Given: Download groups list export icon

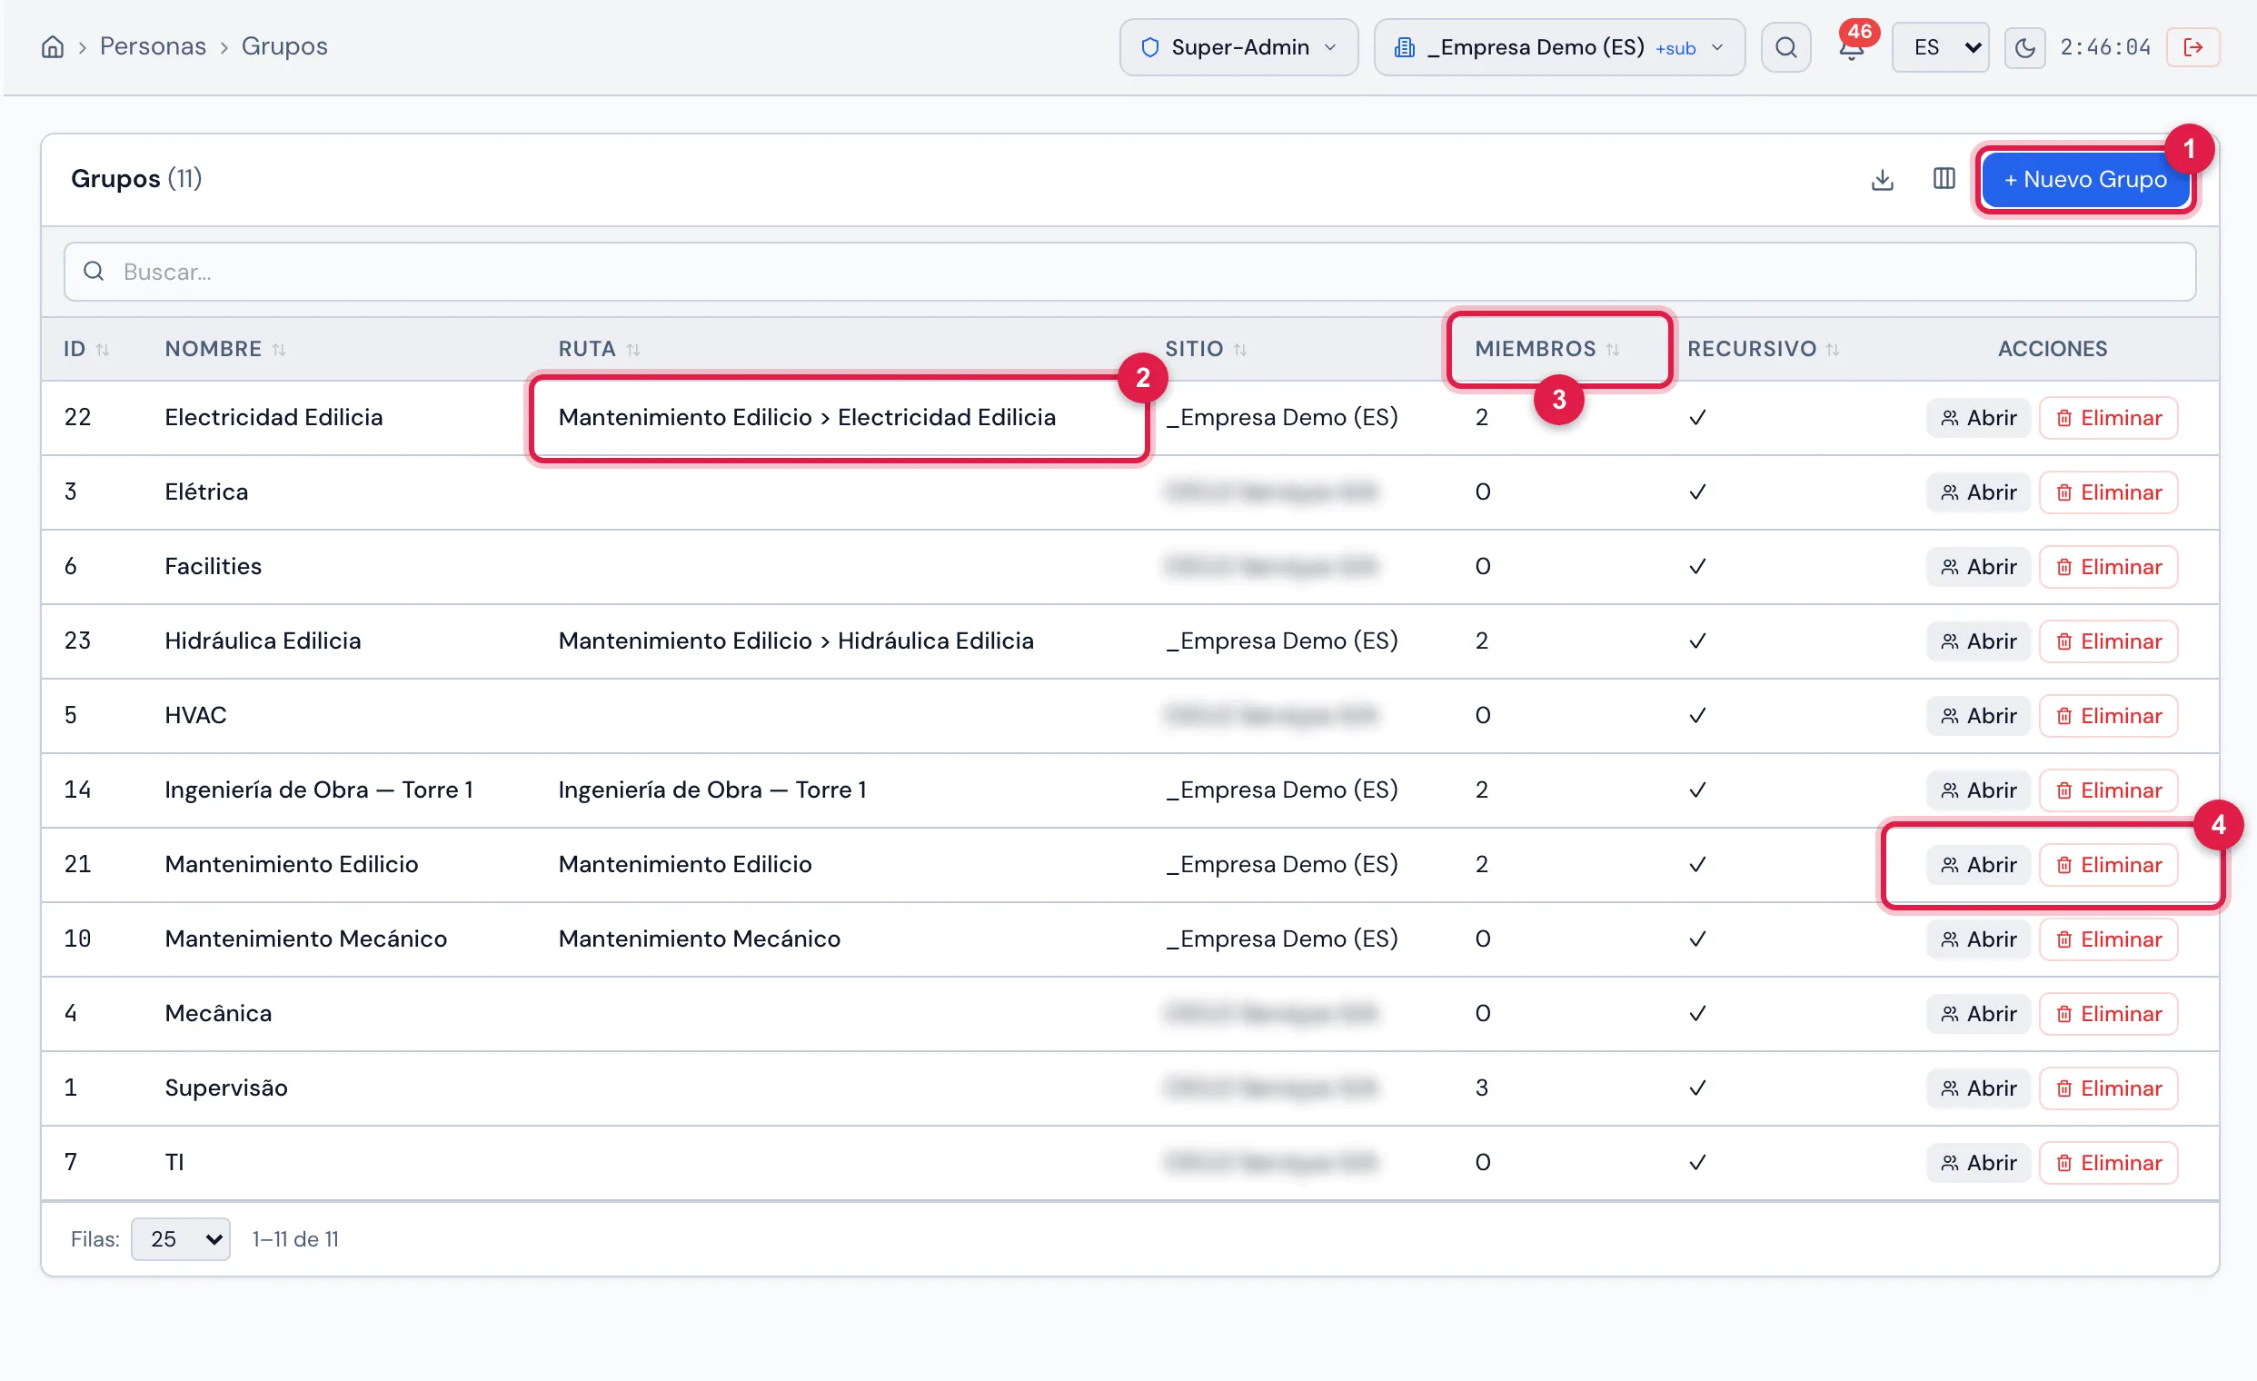Looking at the screenshot, I should (1882, 180).
